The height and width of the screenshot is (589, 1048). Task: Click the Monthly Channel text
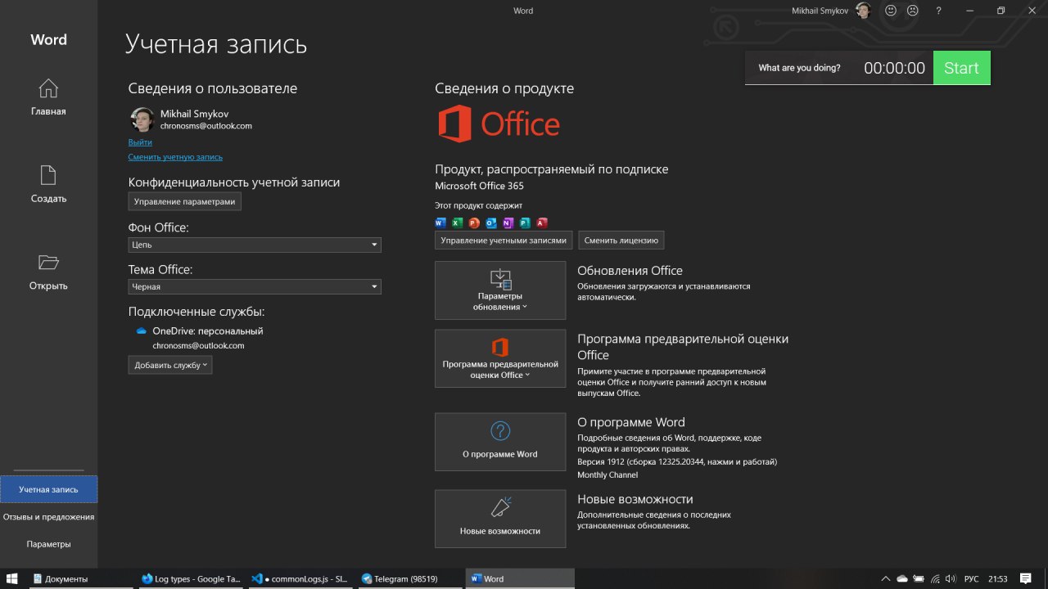click(608, 474)
